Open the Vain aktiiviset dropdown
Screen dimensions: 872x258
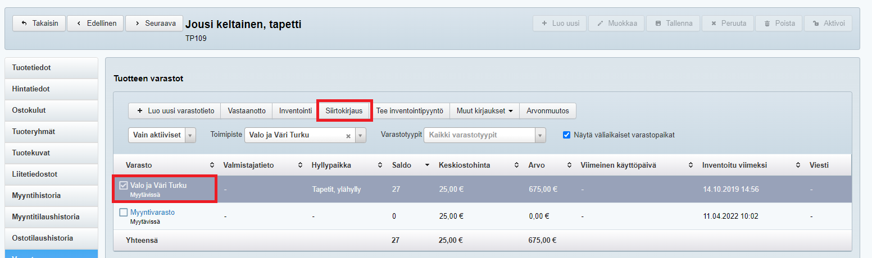[162, 135]
